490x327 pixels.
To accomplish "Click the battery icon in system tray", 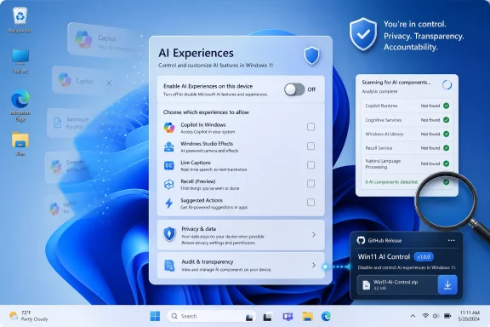I will point(447,316).
